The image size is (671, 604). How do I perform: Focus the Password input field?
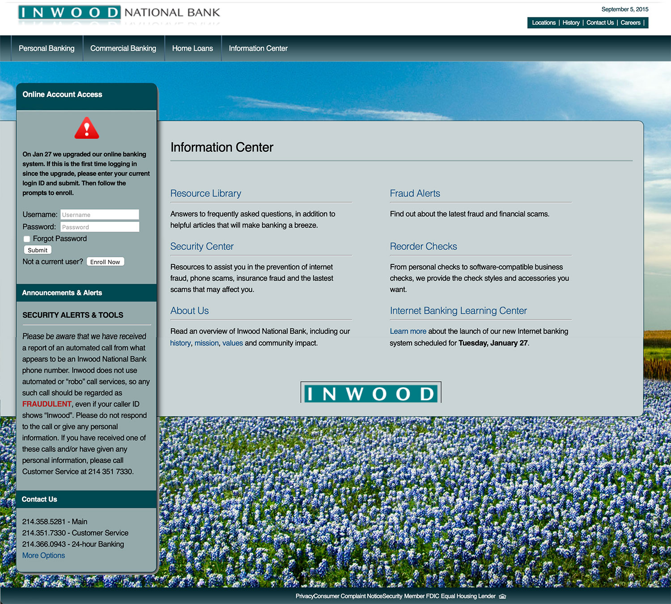click(99, 227)
